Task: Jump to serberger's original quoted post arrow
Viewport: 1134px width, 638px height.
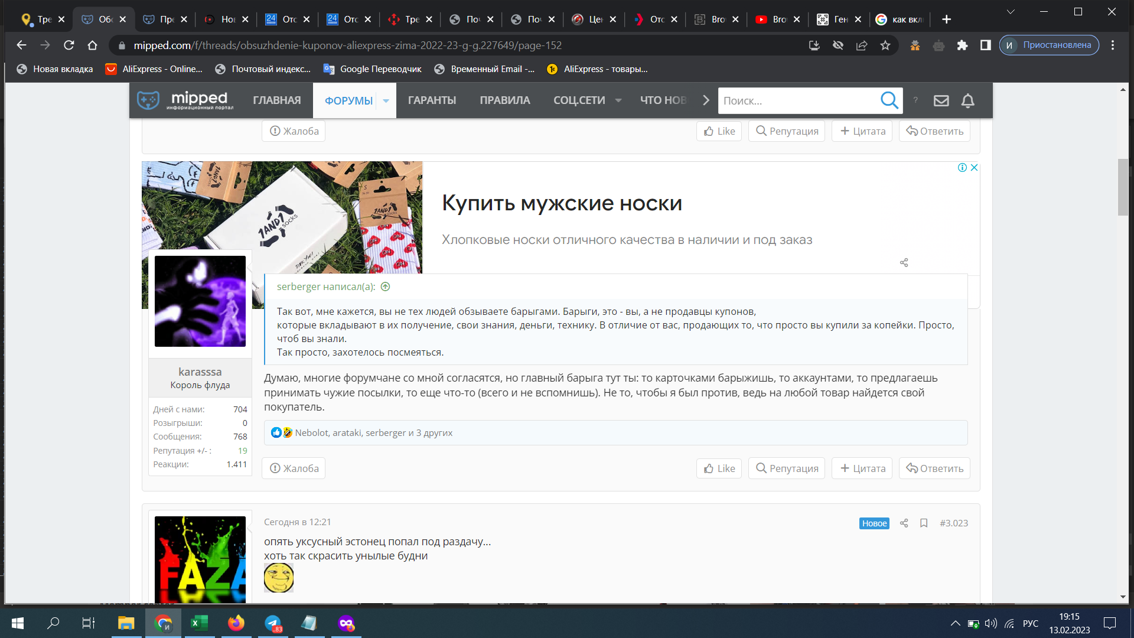Action: 385,287
